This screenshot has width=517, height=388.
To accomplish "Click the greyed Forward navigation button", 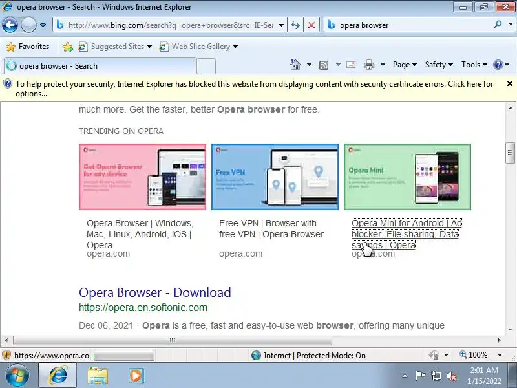I will 28,25.
